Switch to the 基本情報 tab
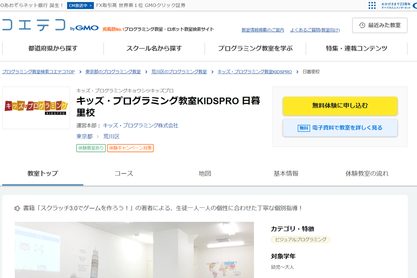 point(286,173)
